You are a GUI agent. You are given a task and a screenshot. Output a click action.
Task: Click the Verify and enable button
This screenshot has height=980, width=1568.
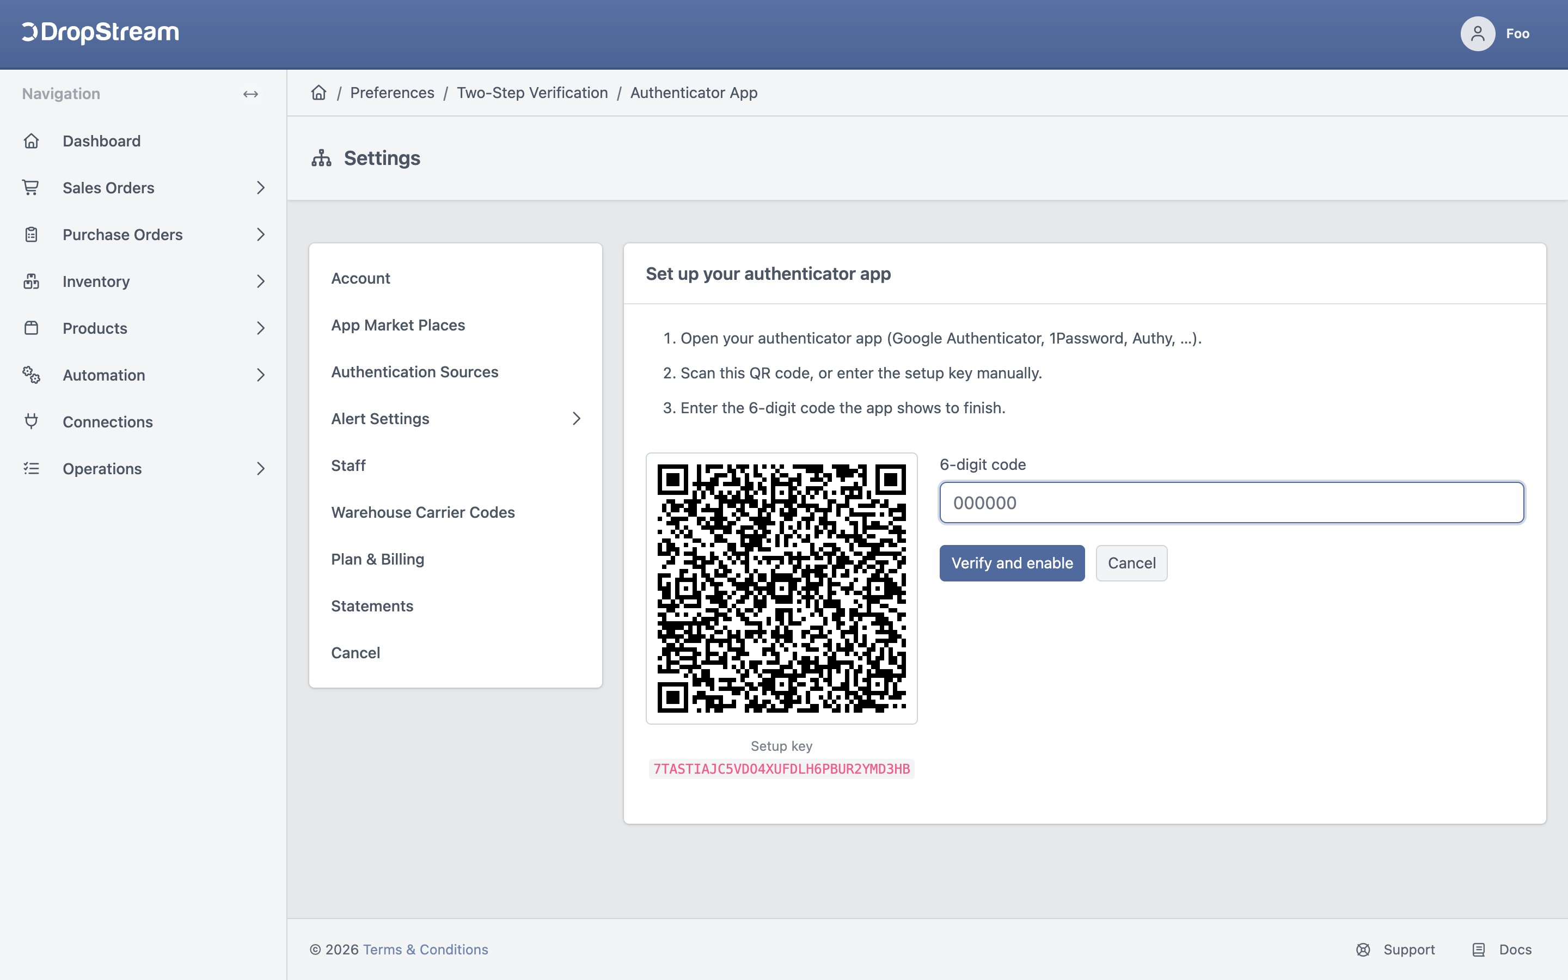coord(1012,562)
